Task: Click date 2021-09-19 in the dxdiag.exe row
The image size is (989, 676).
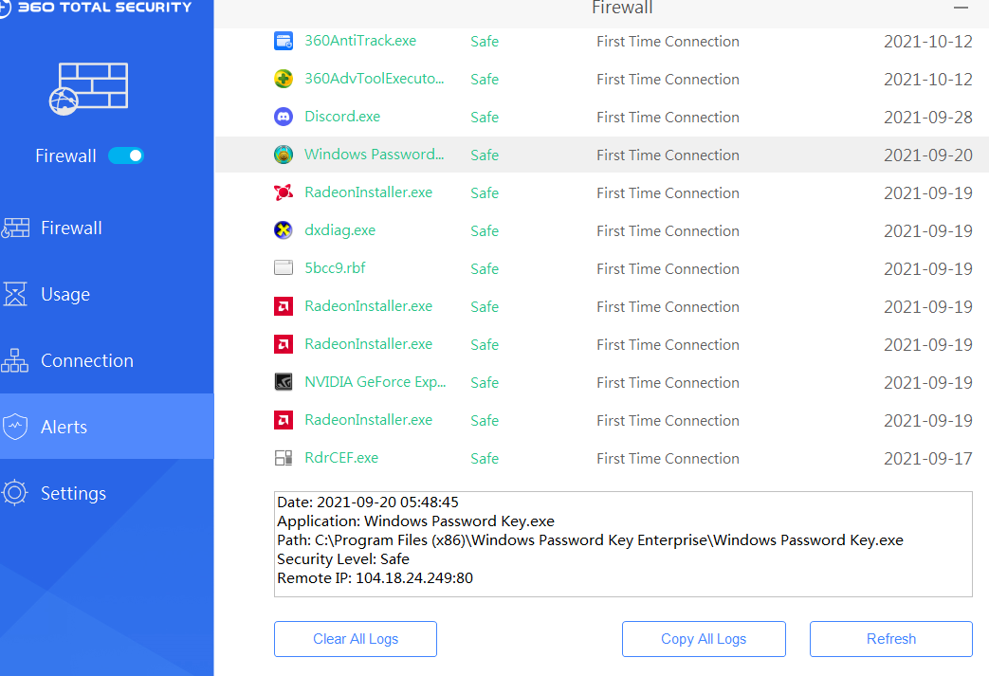Action: (x=927, y=230)
